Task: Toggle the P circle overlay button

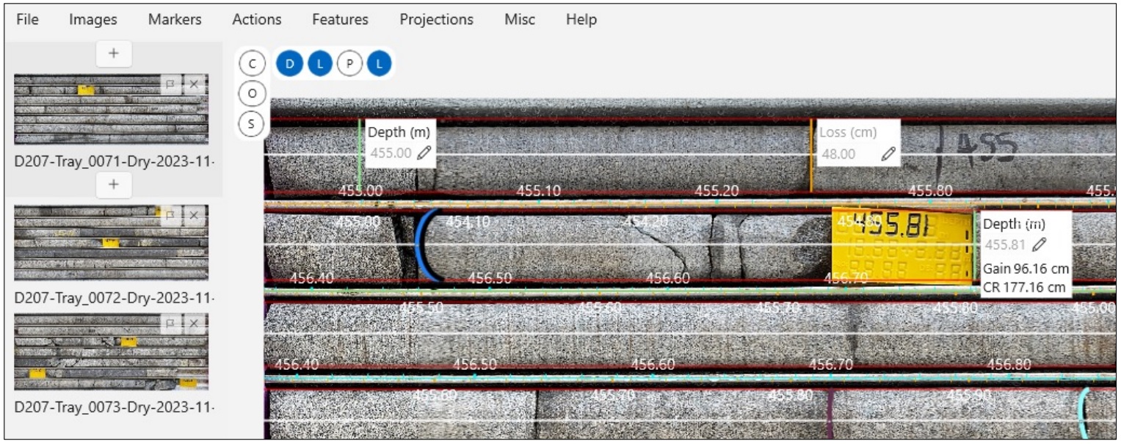Action: [x=349, y=64]
